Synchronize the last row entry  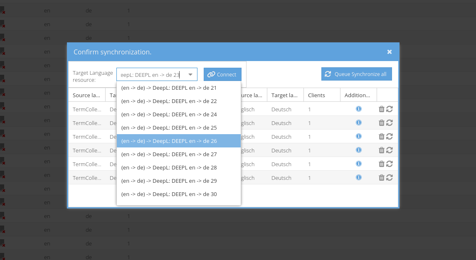point(390,177)
